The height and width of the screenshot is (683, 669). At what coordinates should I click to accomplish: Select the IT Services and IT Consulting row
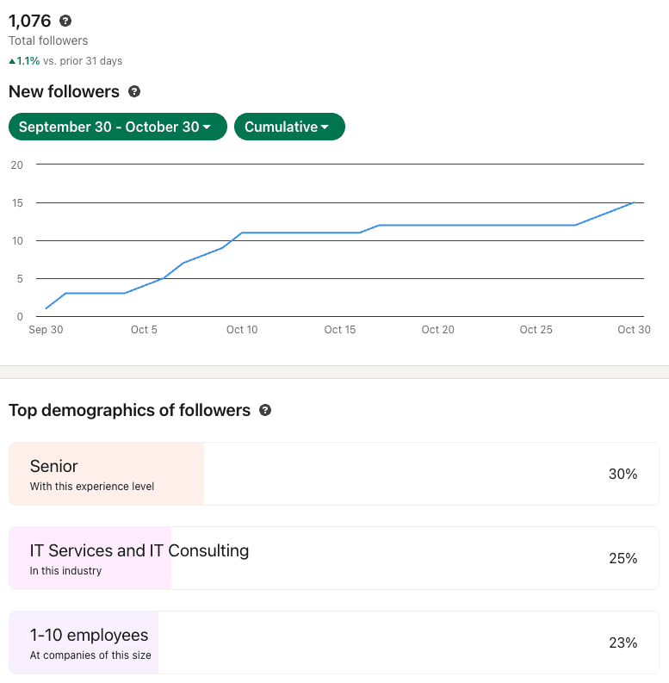pyautogui.click(x=333, y=558)
